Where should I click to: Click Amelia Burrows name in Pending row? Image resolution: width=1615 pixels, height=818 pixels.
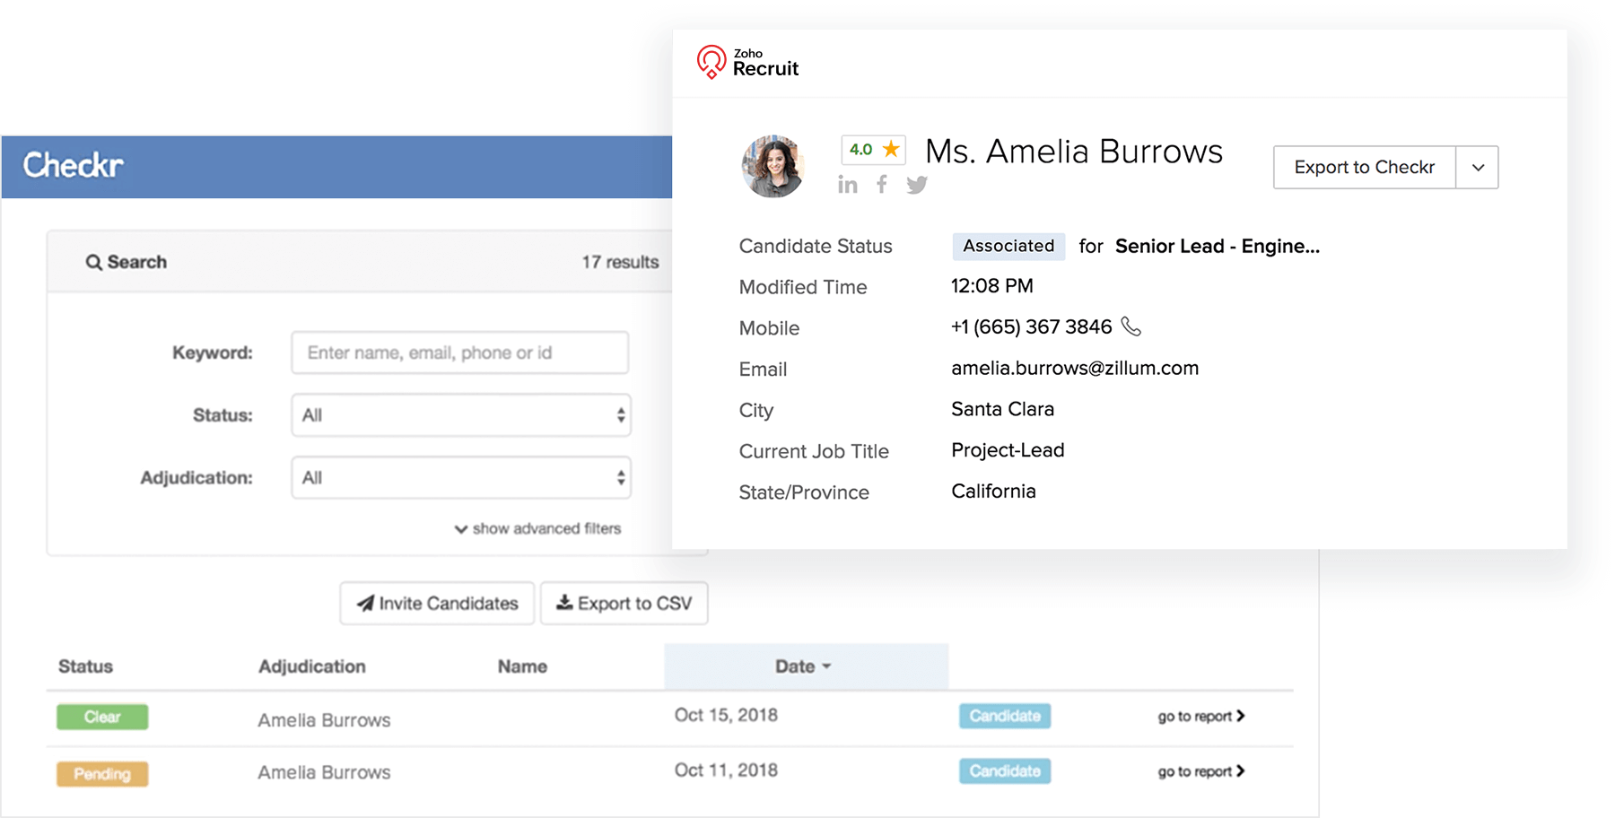(324, 772)
